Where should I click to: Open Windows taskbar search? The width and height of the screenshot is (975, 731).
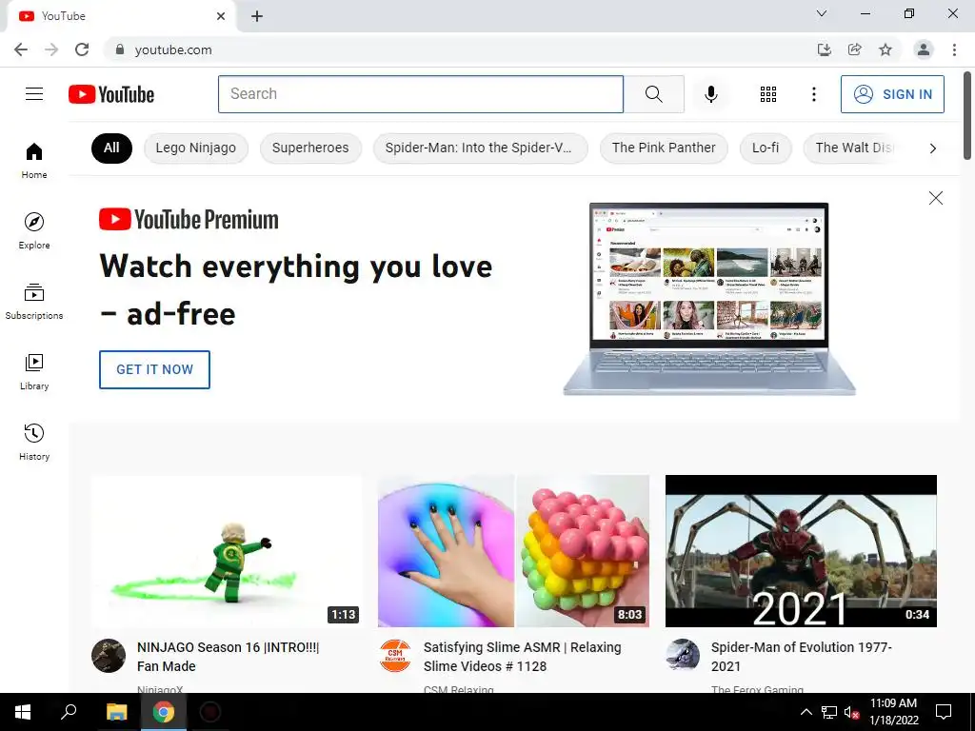[69, 712]
